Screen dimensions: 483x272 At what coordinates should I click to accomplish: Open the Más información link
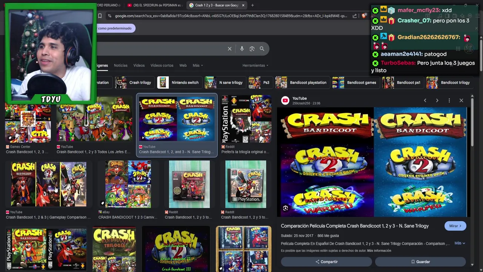[379, 250]
